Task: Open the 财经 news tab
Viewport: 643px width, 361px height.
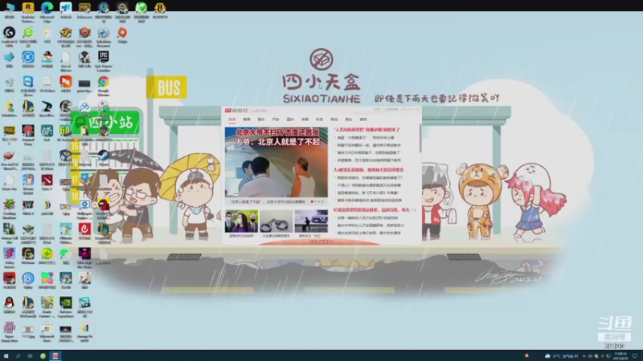Action: [x=334, y=120]
